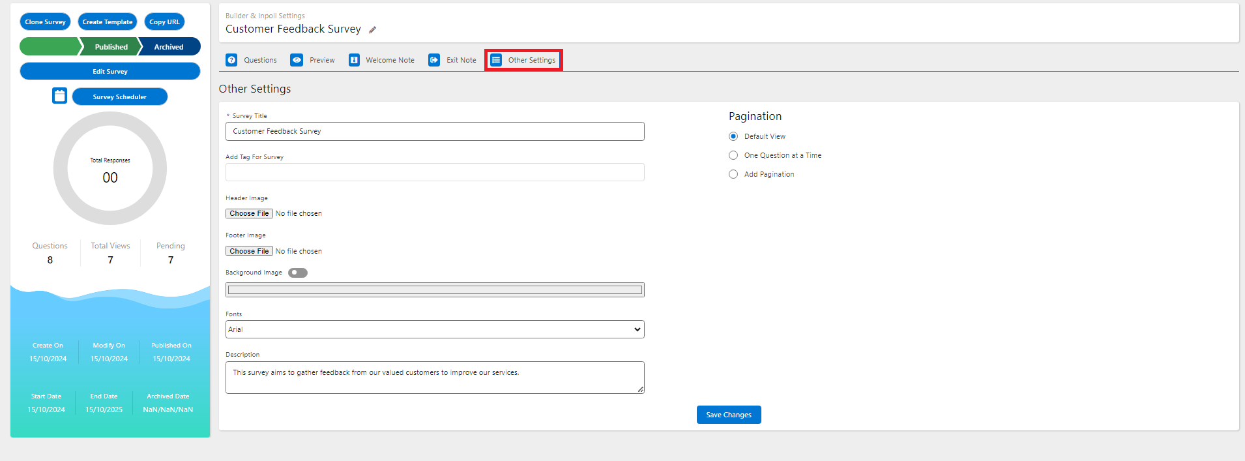
Task: Click the Preview tab eye icon
Action: click(297, 60)
